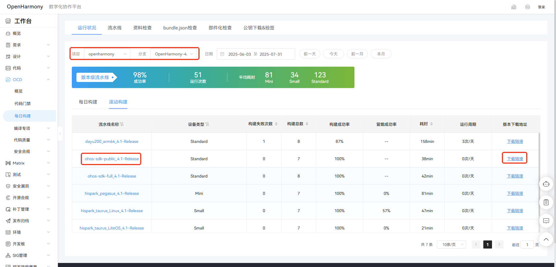This screenshot has width=556, height=267.
Task: Open ohos-sdk-full_4.1-Release pipeline link
Action: click(112, 176)
